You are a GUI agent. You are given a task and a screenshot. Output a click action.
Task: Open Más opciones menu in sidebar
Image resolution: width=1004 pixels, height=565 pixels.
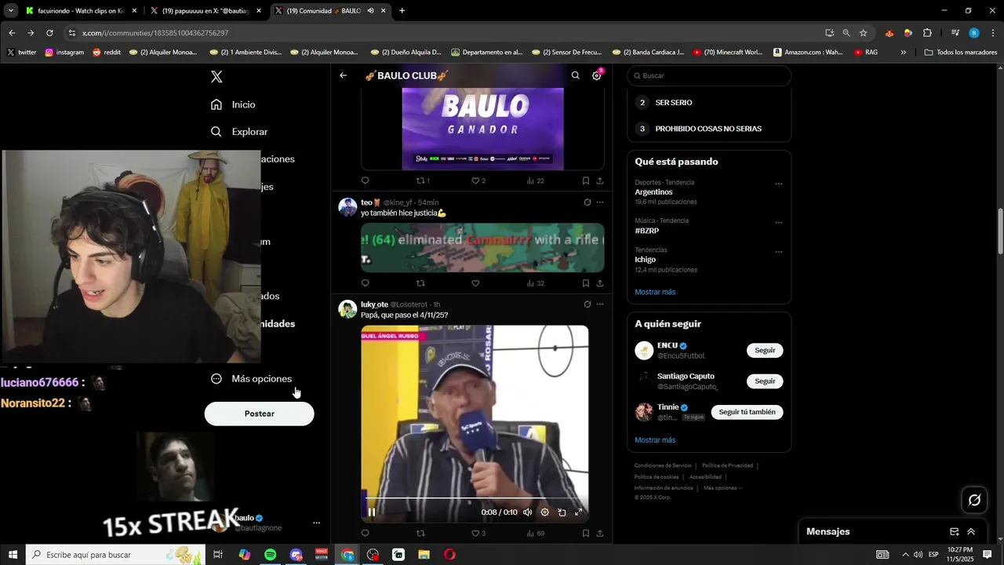click(251, 378)
